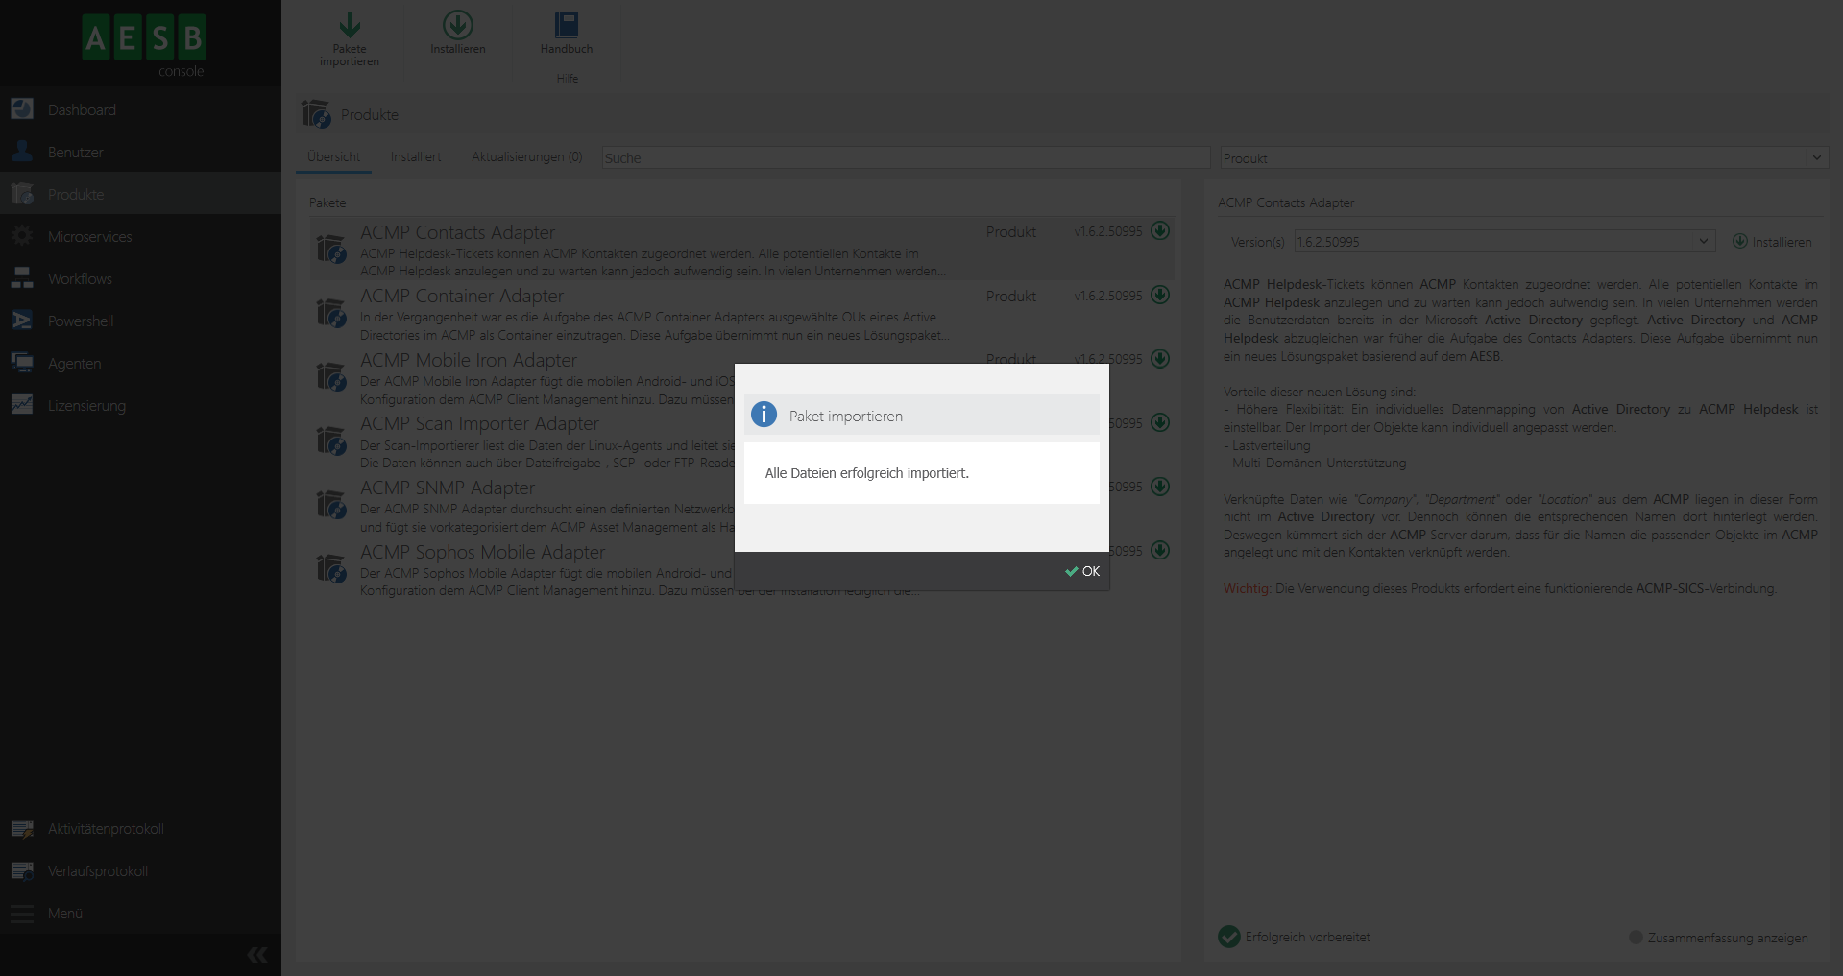Switch to the Aktualisierungen (0) tab
The width and height of the screenshot is (1843, 976).
point(526,157)
